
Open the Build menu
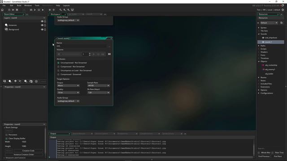(19, 5)
